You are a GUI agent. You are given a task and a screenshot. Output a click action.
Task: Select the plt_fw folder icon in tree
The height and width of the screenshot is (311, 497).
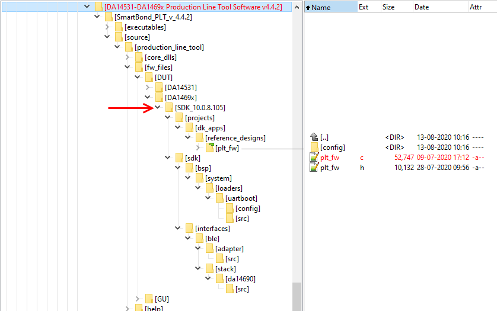[x=210, y=148]
